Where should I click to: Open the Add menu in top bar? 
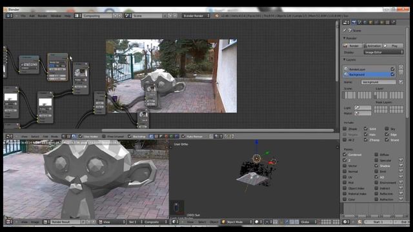pos(32,15)
